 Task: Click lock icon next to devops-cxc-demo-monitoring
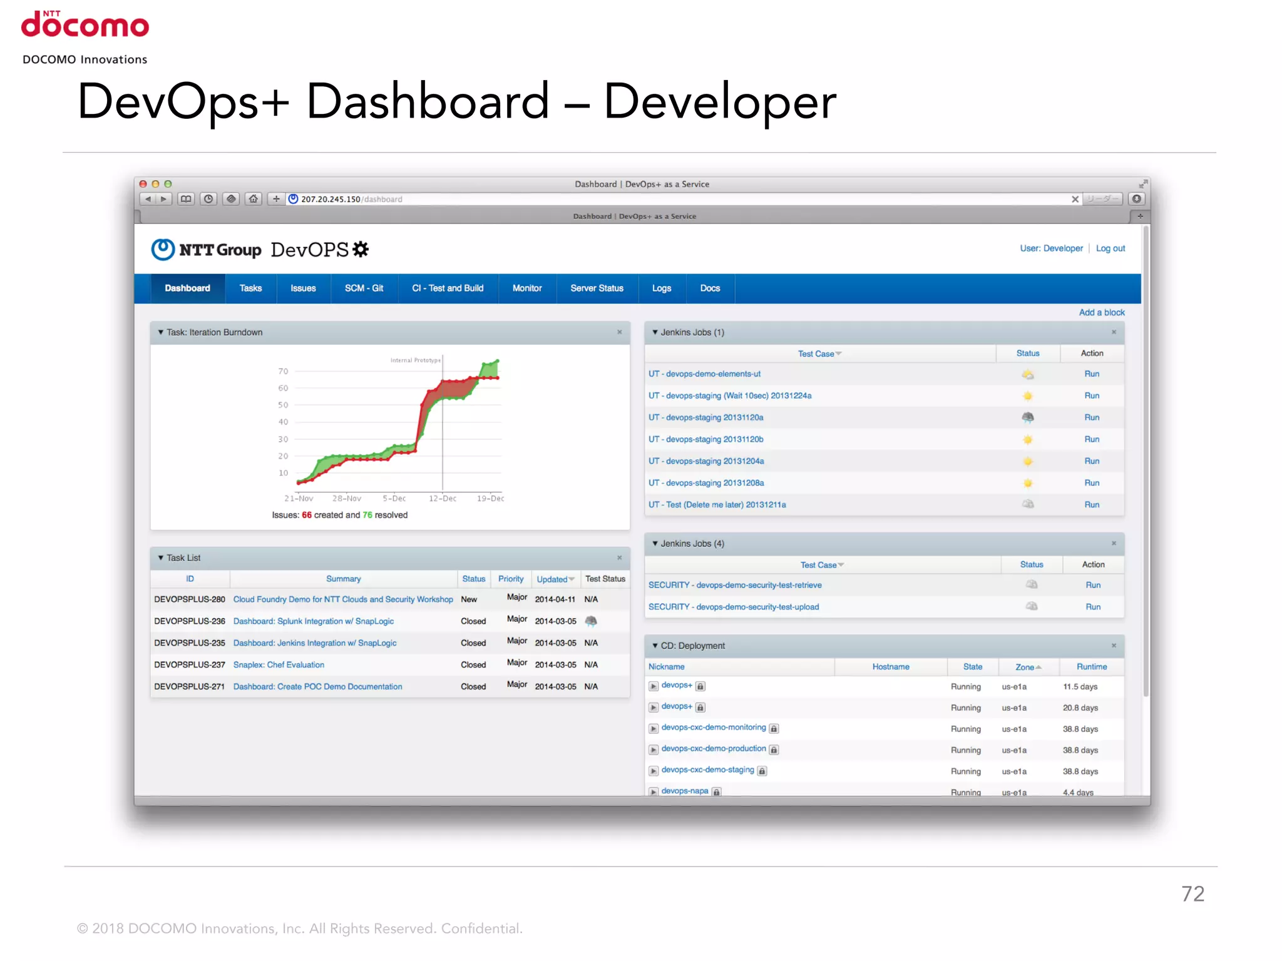tap(774, 728)
